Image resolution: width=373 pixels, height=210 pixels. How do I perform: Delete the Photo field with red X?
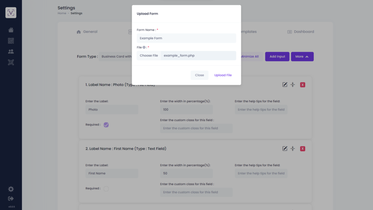303,85
